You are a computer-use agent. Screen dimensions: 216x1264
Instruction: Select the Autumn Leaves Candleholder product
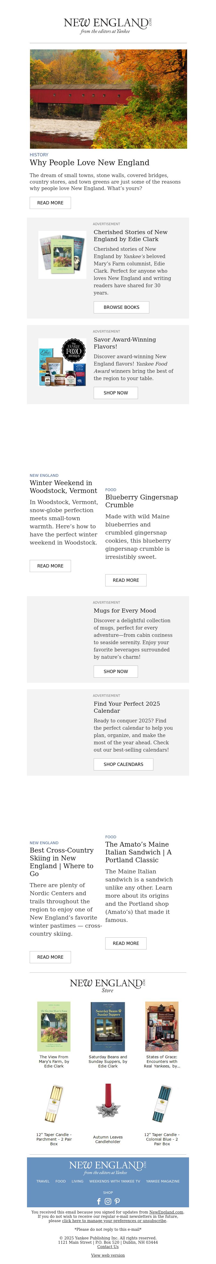108,1114
